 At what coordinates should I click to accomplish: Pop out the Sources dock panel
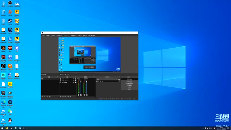click(75, 77)
